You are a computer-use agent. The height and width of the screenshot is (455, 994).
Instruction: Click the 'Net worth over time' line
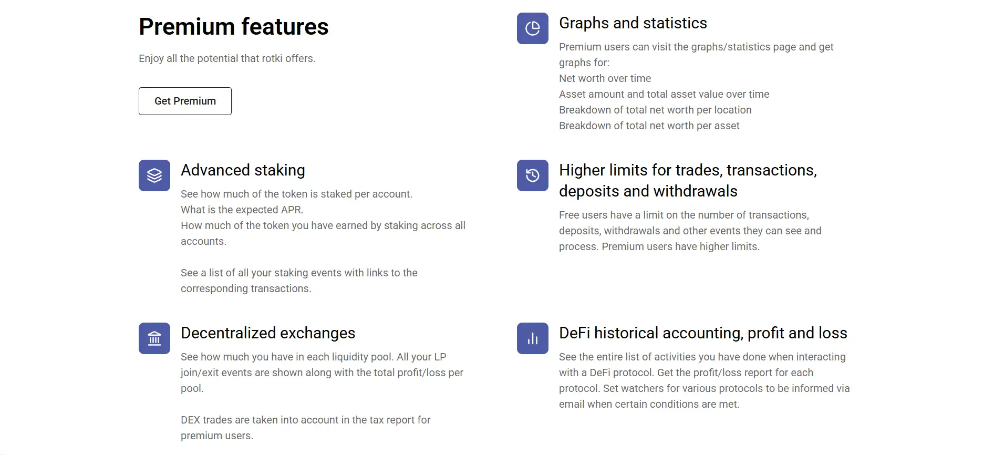(x=605, y=78)
